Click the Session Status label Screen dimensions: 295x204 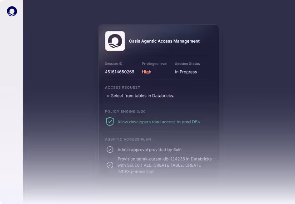coord(187,63)
